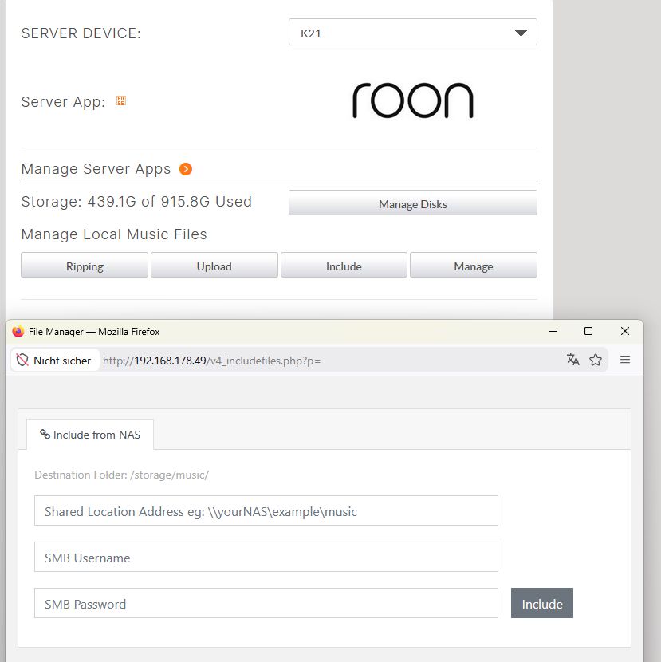
Task: Open the SERVER DEVICE K21 dropdown
Action: [x=412, y=33]
